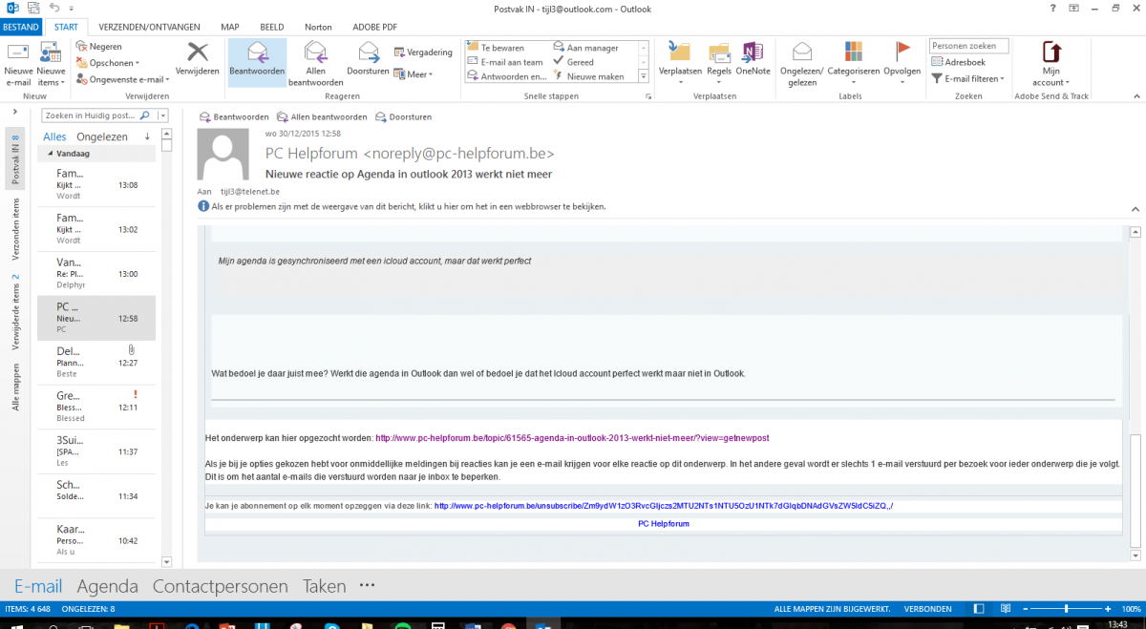Open the 12:27 message with attachment
This screenshot has width=1146, height=629.
tap(96, 363)
